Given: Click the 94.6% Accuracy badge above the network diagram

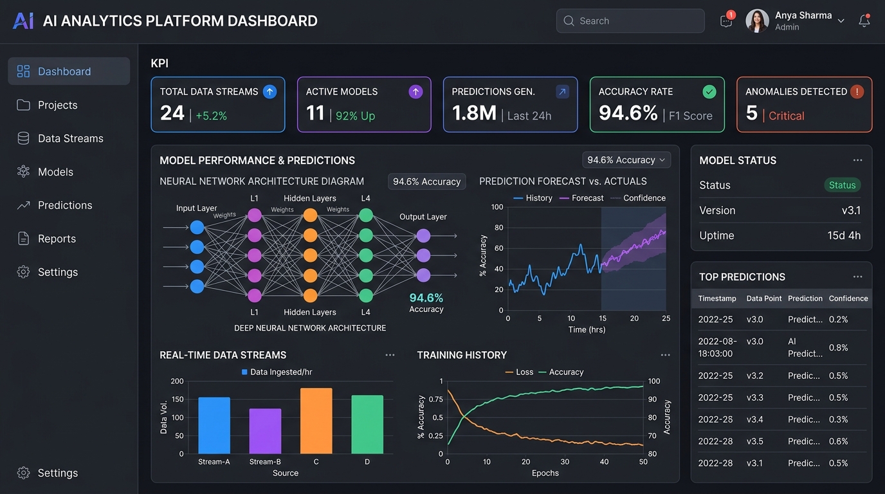Looking at the screenshot, I should pos(427,182).
